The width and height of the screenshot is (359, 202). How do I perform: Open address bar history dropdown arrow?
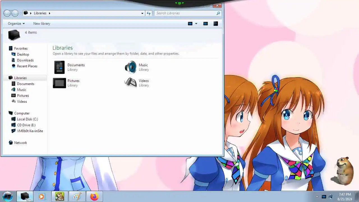[142, 13]
